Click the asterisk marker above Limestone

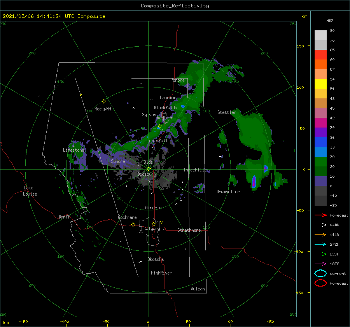[73, 147]
